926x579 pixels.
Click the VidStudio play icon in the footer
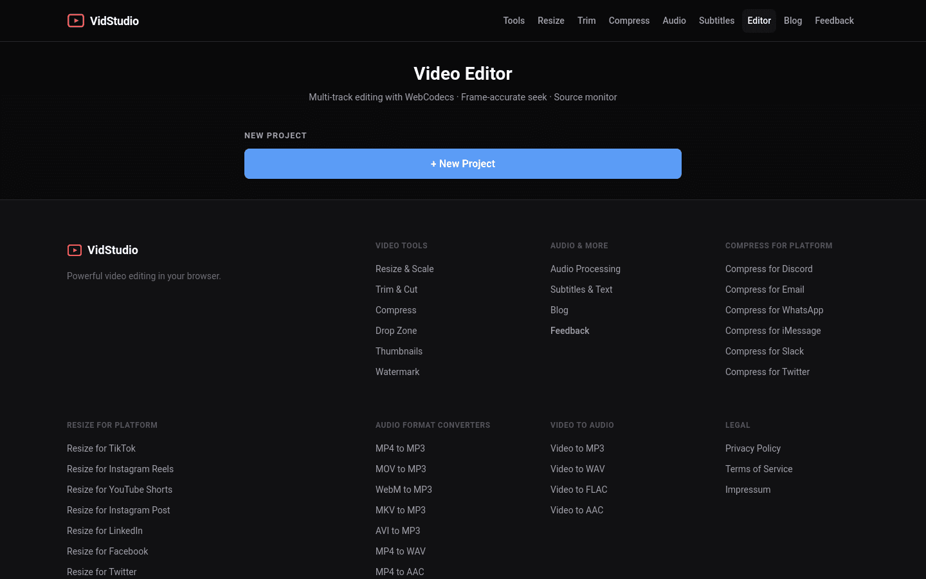click(75, 250)
